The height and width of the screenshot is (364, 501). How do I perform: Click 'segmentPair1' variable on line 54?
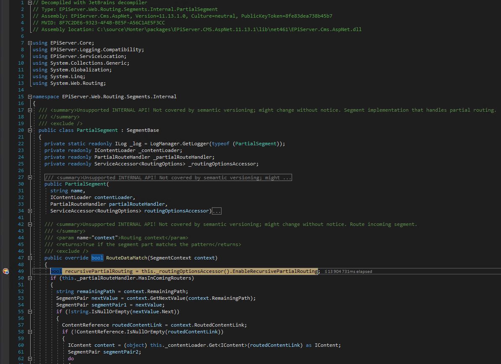pos(109,305)
